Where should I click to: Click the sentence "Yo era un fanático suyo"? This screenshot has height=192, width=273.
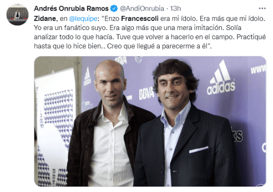click(x=70, y=28)
